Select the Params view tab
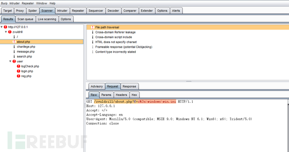The height and width of the screenshot is (152, 289). pos(106,95)
